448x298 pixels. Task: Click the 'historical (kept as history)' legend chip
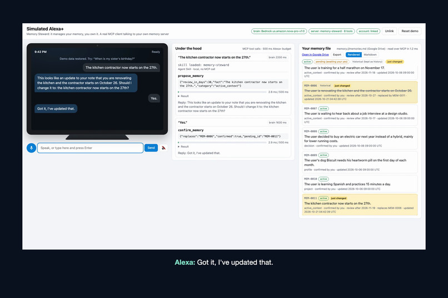pyautogui.click(x=367, y=62)
